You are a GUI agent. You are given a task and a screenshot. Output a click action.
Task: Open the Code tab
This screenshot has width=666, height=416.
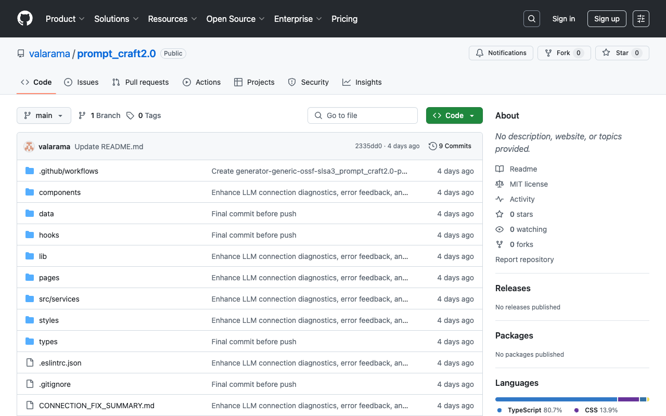[x=36, y=82]
